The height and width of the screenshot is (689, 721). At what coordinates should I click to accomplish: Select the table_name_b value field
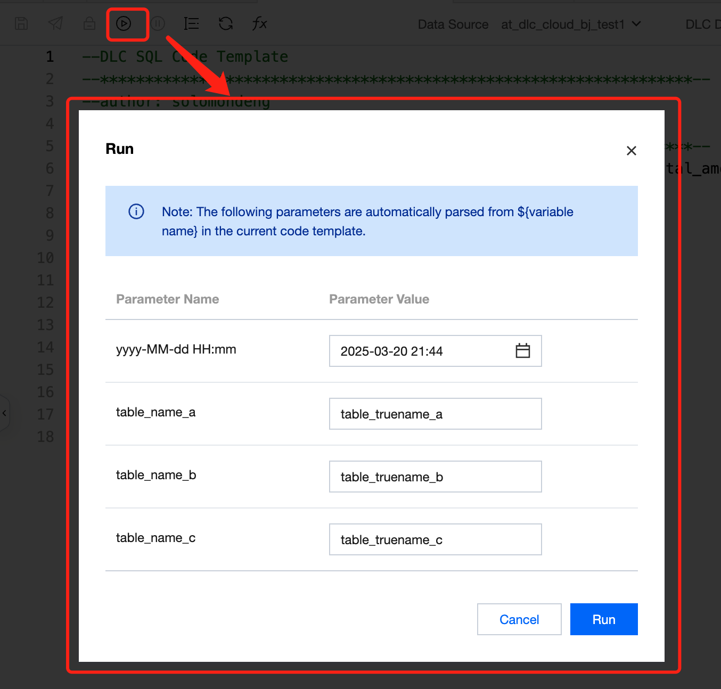[x=436, y=477]
